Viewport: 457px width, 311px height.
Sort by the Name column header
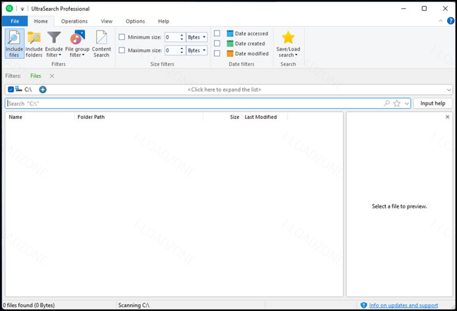tap(40, 117)
